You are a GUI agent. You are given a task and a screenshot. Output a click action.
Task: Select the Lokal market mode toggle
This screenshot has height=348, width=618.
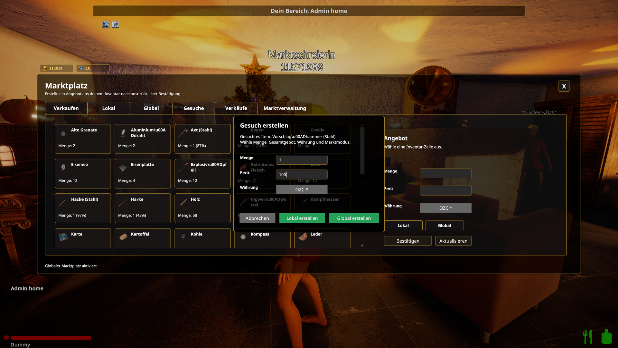(x=403, y=225)
